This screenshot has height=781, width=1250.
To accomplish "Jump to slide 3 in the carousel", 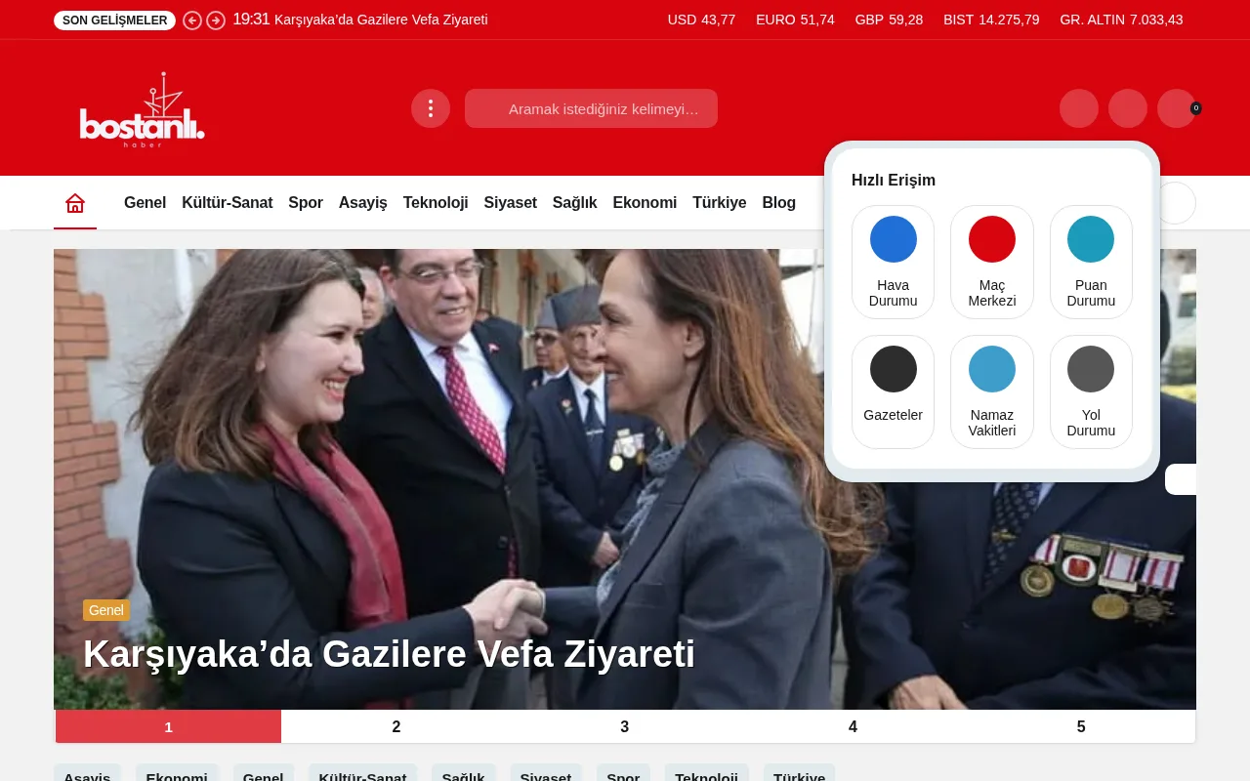I will tap(624, 726).
